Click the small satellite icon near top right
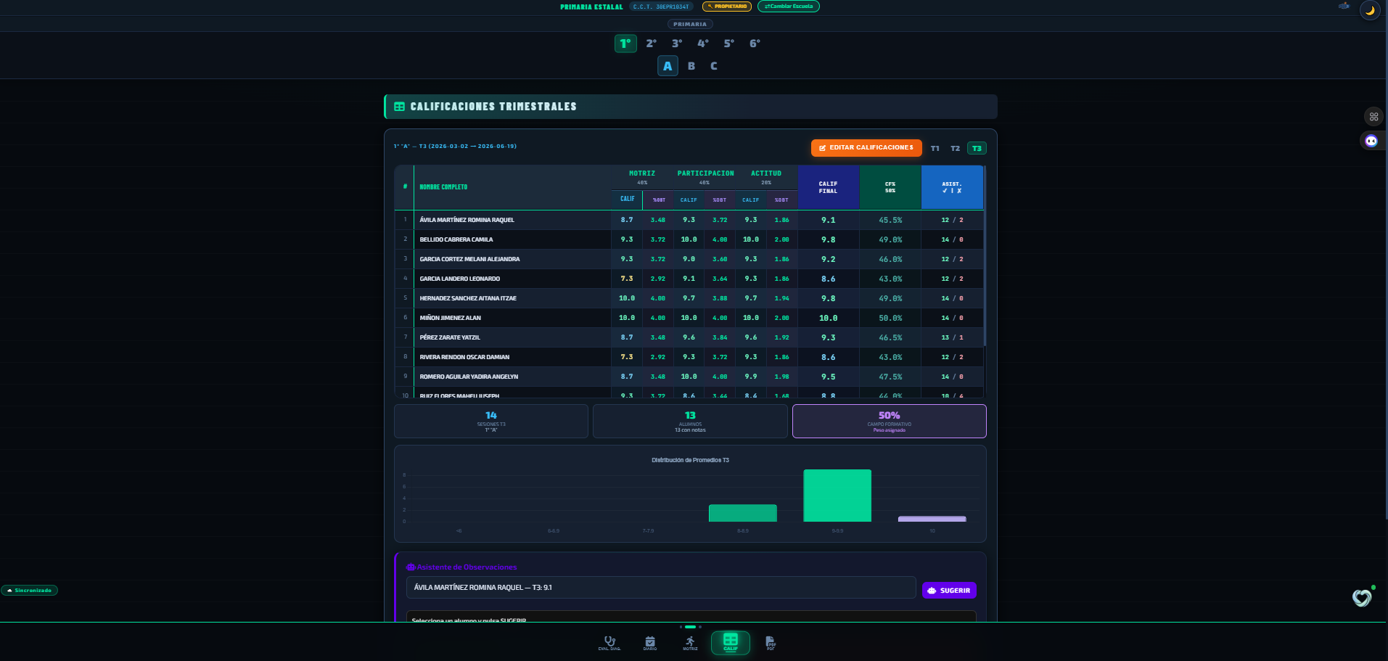Viewport: 1388px width, 661px height. coord(1344,6)
